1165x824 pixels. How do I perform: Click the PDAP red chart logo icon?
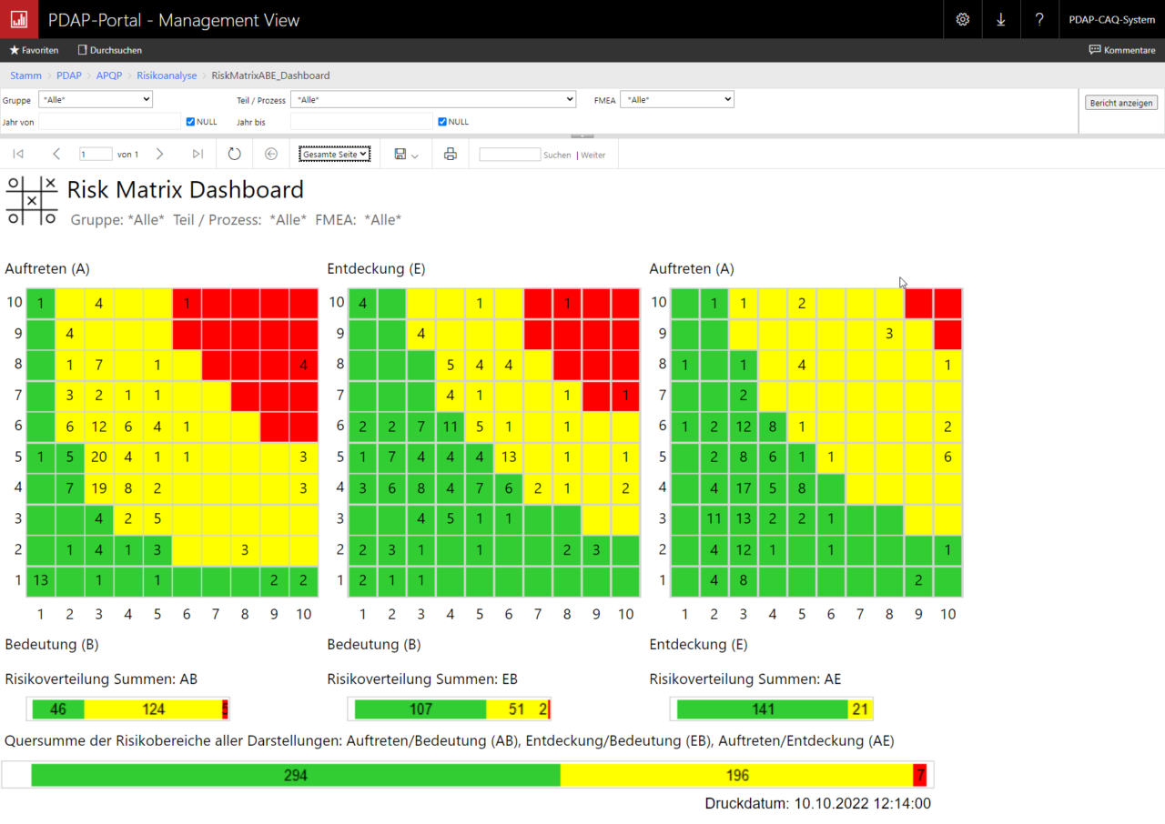[18, 19]
